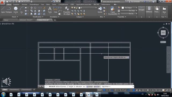Close the command line with X
Image resolution: width=172 pixels, height=97 pixels.
pyautogui.click(x=40, y=86)
